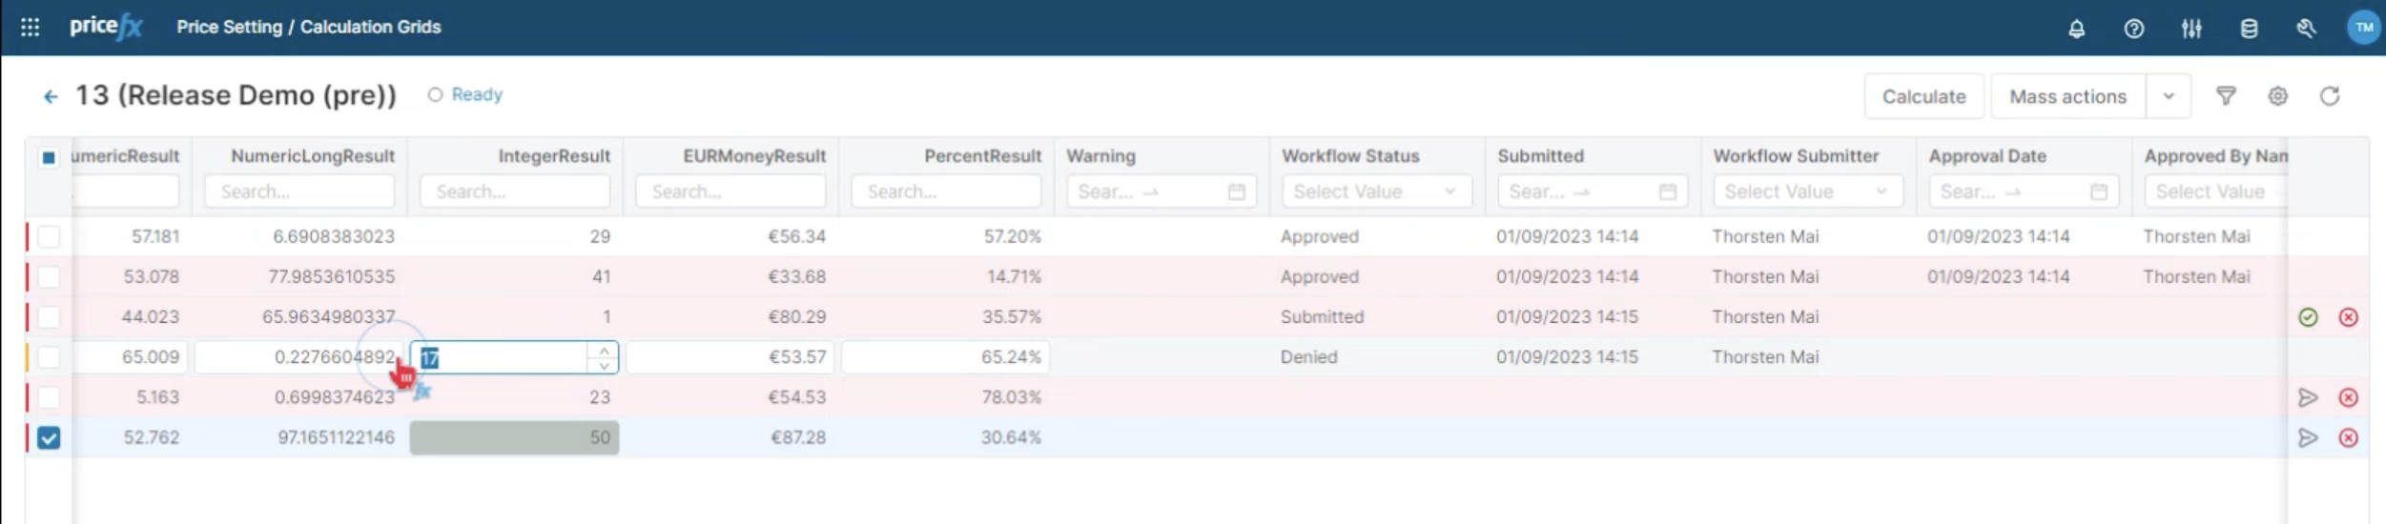Open the TM user avatar menu
The width and height of the screenshot is (2386, 524).
click(x=2363, y=28)
